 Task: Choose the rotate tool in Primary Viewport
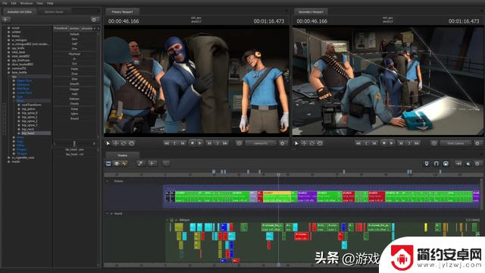coord(124,143)
